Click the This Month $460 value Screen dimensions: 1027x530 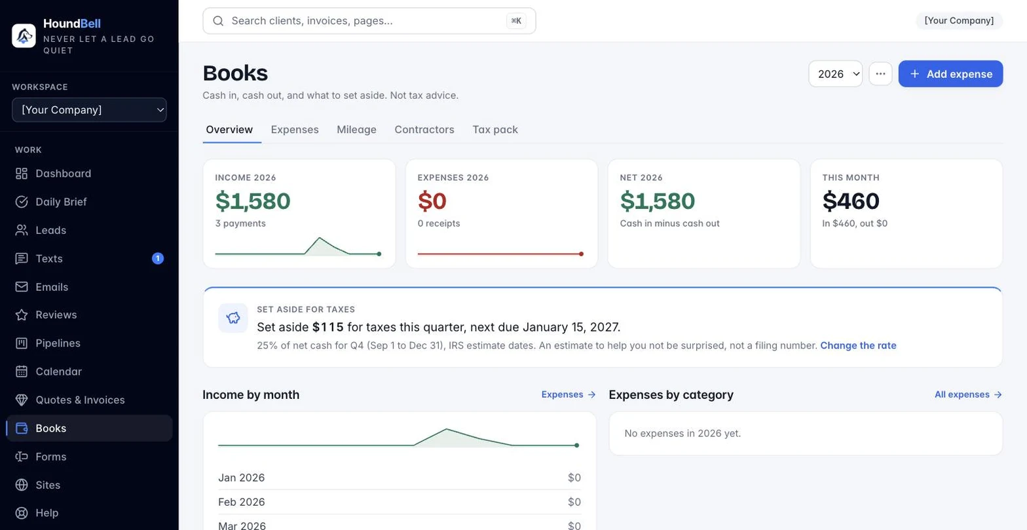pyautogui.click(x=851, y=201)
